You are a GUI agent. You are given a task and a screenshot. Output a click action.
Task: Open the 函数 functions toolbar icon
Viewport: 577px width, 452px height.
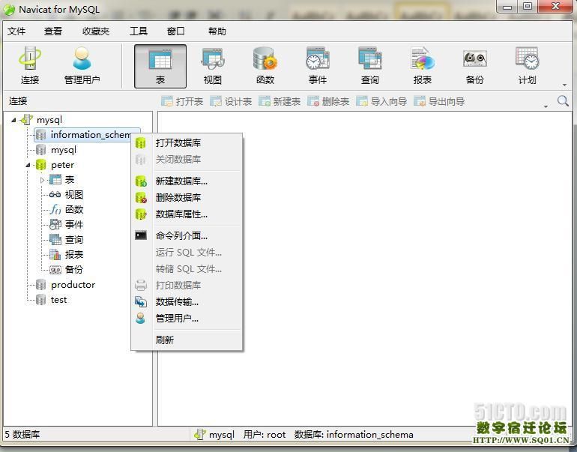tap(265, 66)
